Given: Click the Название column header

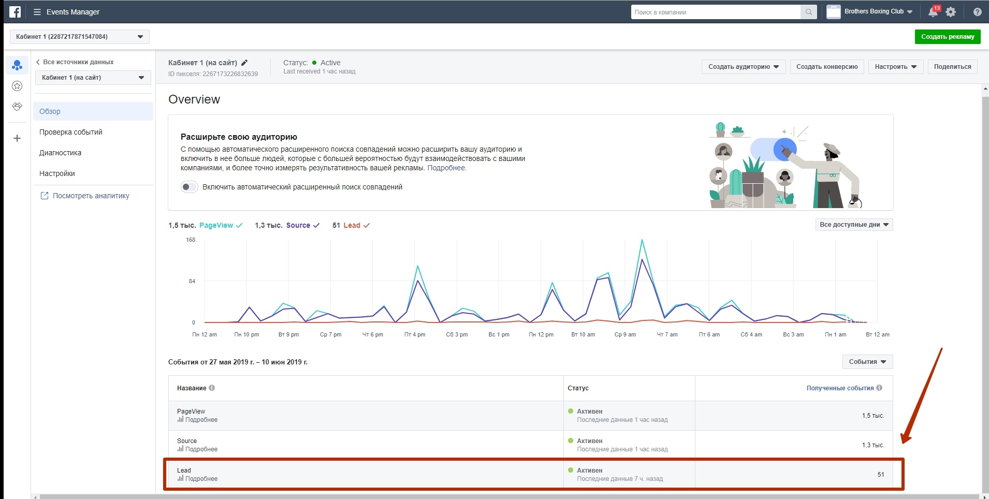Looking at the screenshot, I should [192, 388].
